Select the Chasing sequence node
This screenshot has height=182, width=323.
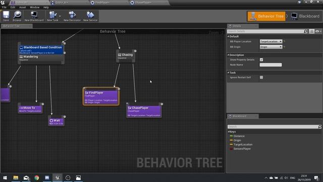click(x=126, y=56)
